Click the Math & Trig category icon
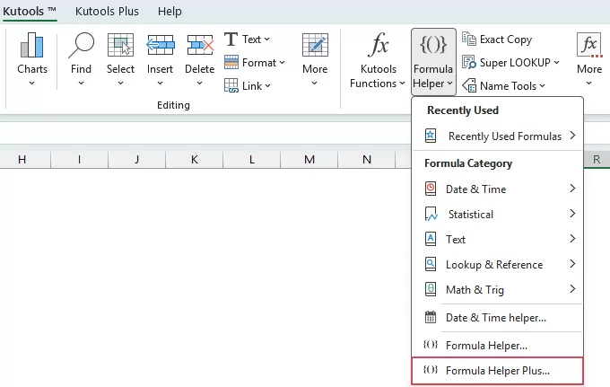The width and height of the screenshot is (610, 387). 431,289
